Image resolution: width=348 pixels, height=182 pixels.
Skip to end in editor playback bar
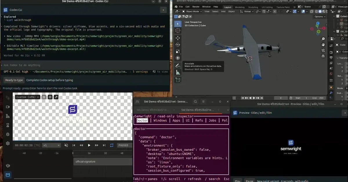104,145
